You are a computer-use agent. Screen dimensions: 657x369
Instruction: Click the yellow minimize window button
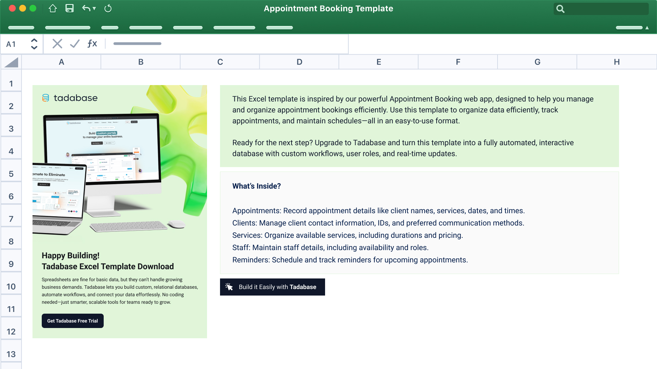pyautogui.click(x=23, y=9)
